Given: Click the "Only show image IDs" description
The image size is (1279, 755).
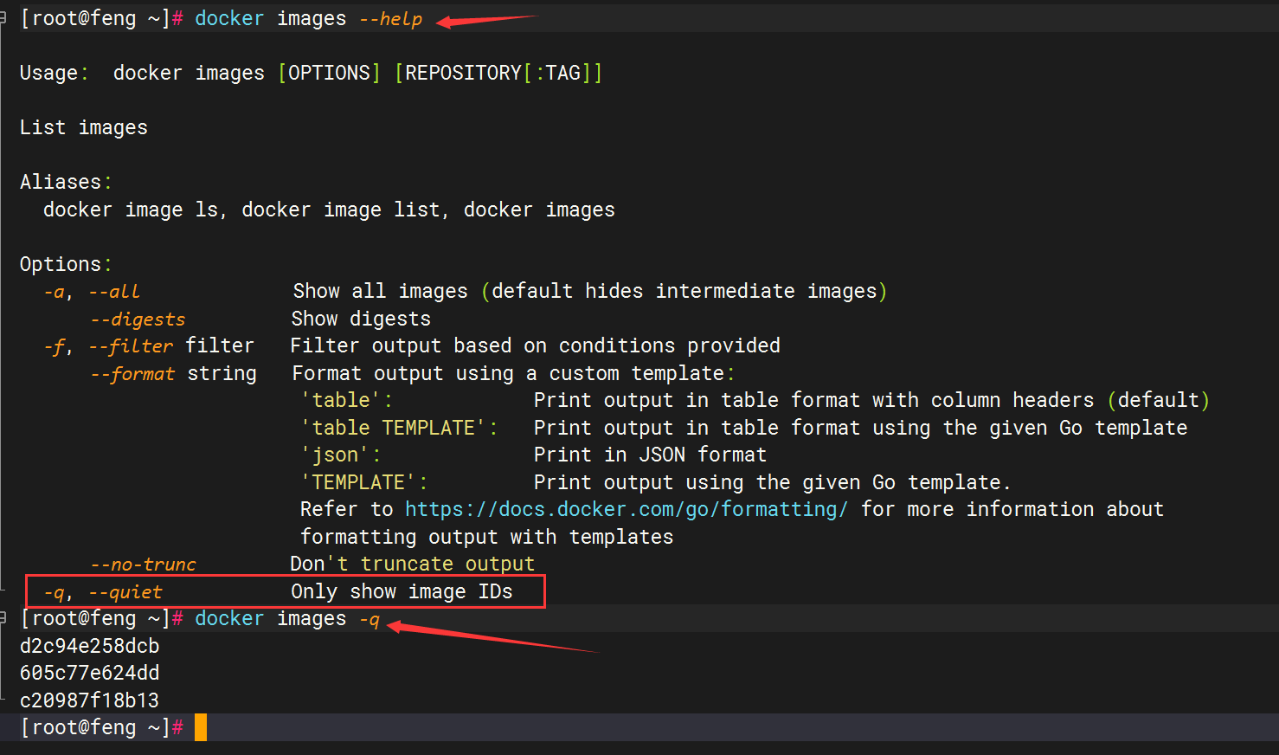Looking at the screenshot, I should (402, 591).
